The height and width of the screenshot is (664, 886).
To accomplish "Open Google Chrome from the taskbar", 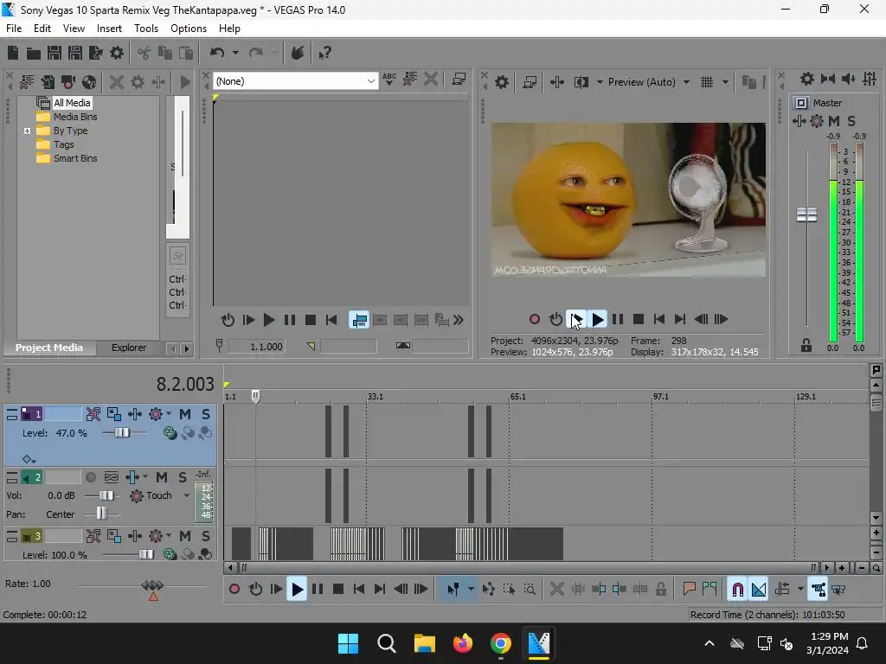I will (x=501, y=643).
